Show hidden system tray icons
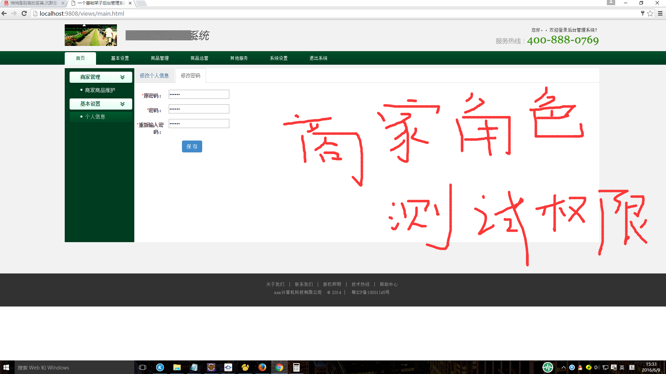Screen dimensions: 666x374 click(564, 367)
